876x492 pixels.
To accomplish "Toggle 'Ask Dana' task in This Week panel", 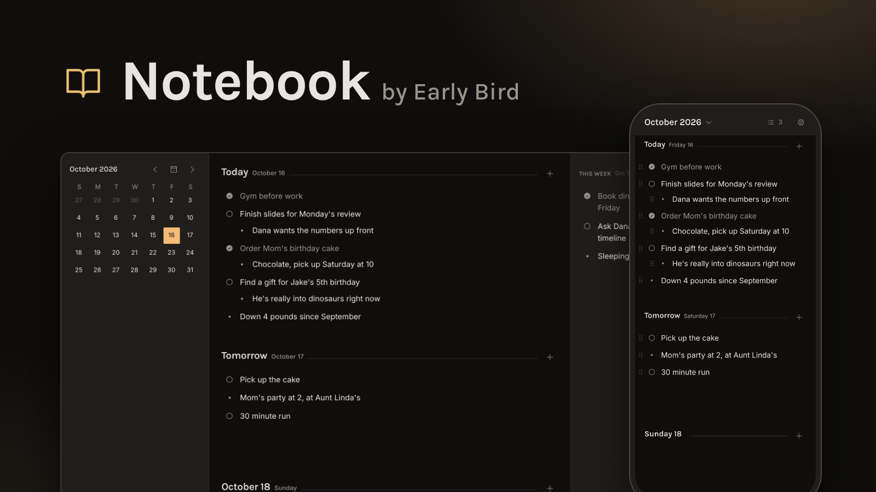I will [587, 226].
